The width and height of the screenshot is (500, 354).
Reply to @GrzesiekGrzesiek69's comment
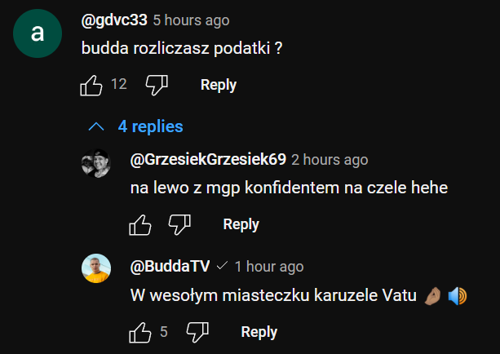coord(241,224)
